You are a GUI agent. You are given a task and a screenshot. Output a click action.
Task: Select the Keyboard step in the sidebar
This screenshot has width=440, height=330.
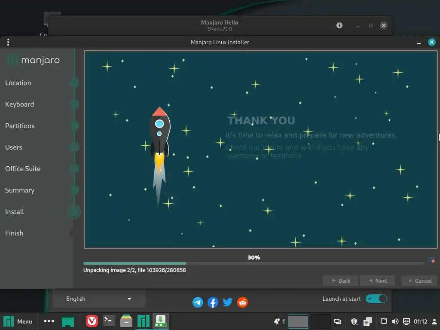20,104
